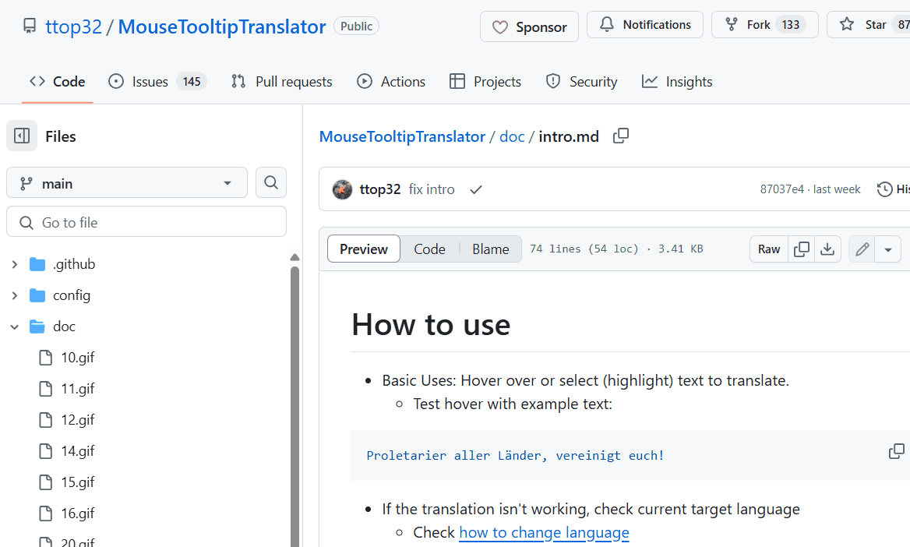Open the Issues tab

coord(157,81)
